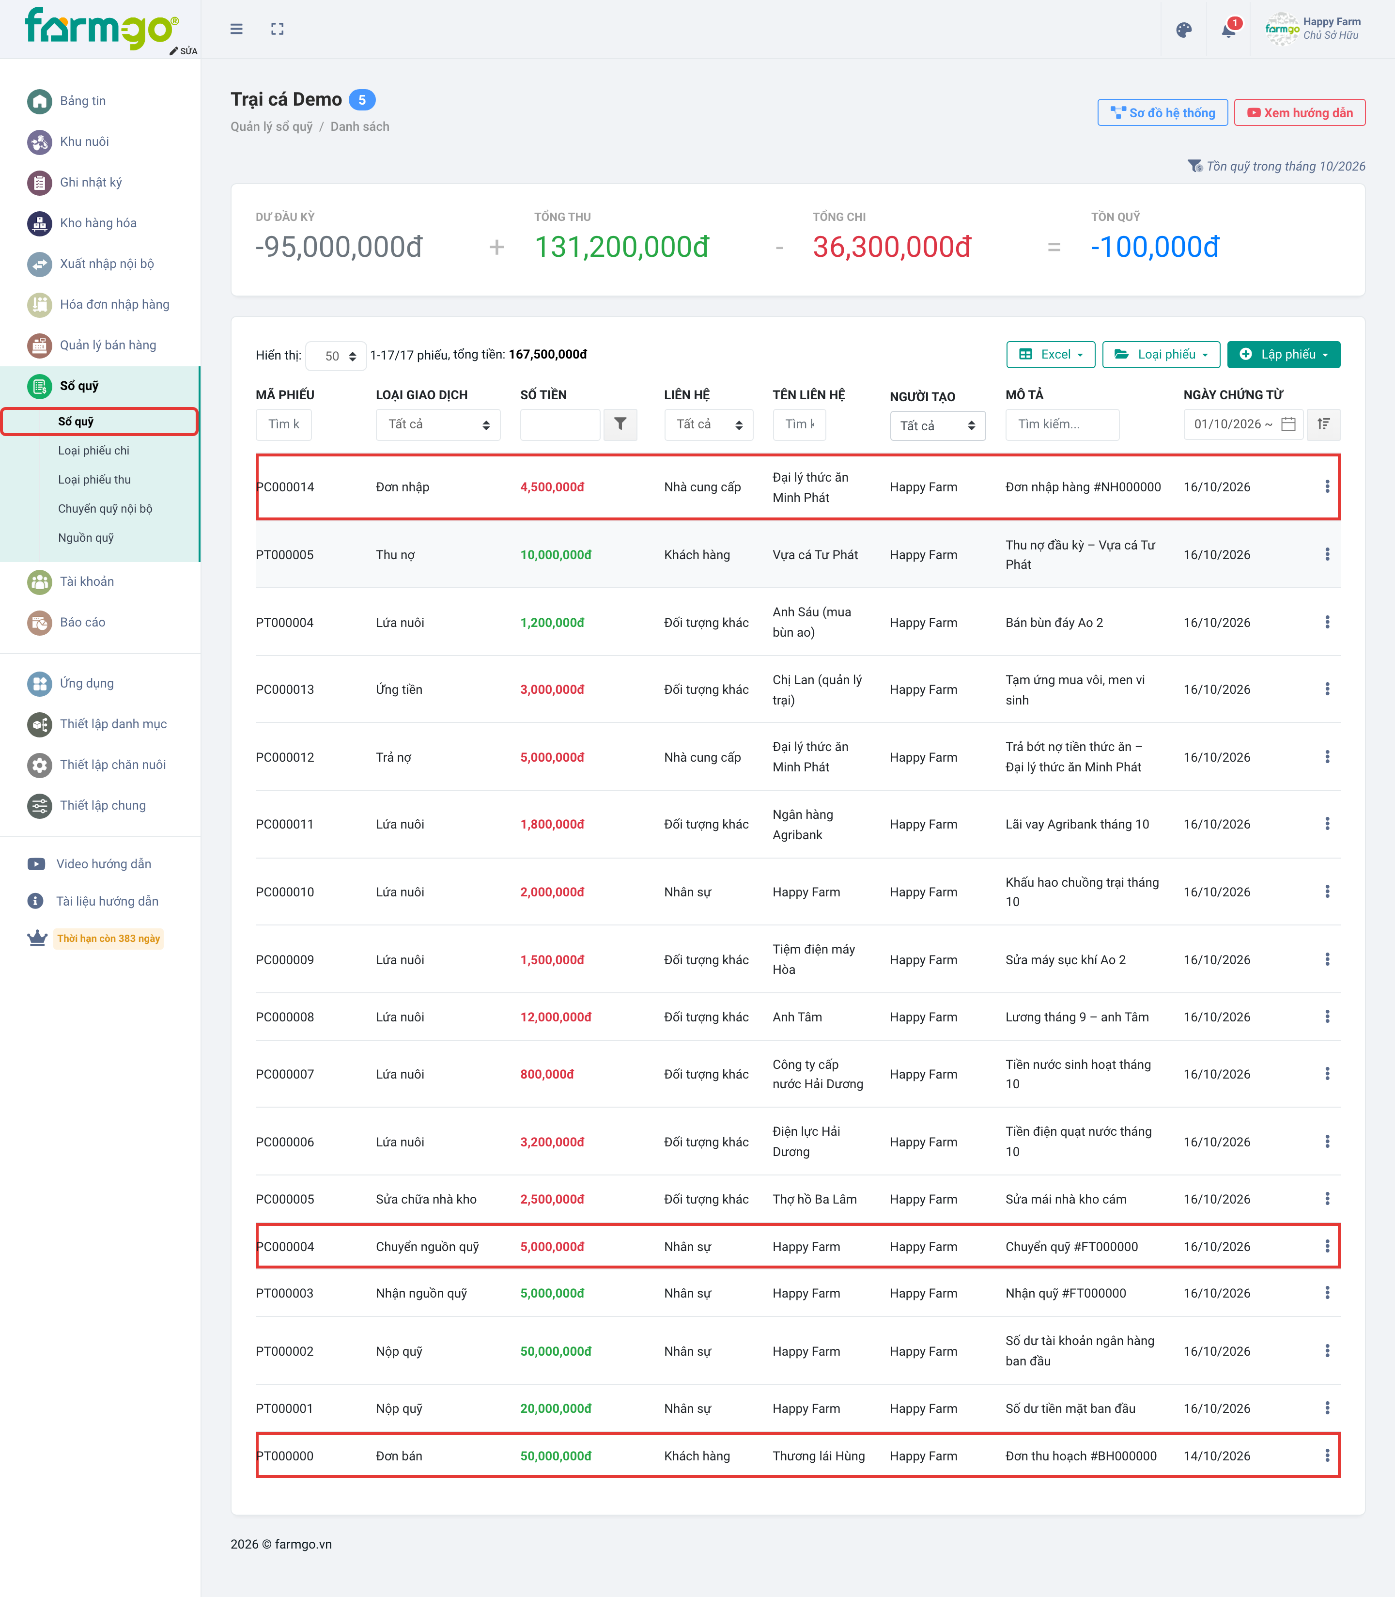
Task: Click the Hóa đơn nhập hàng icon
Action: 40,304
